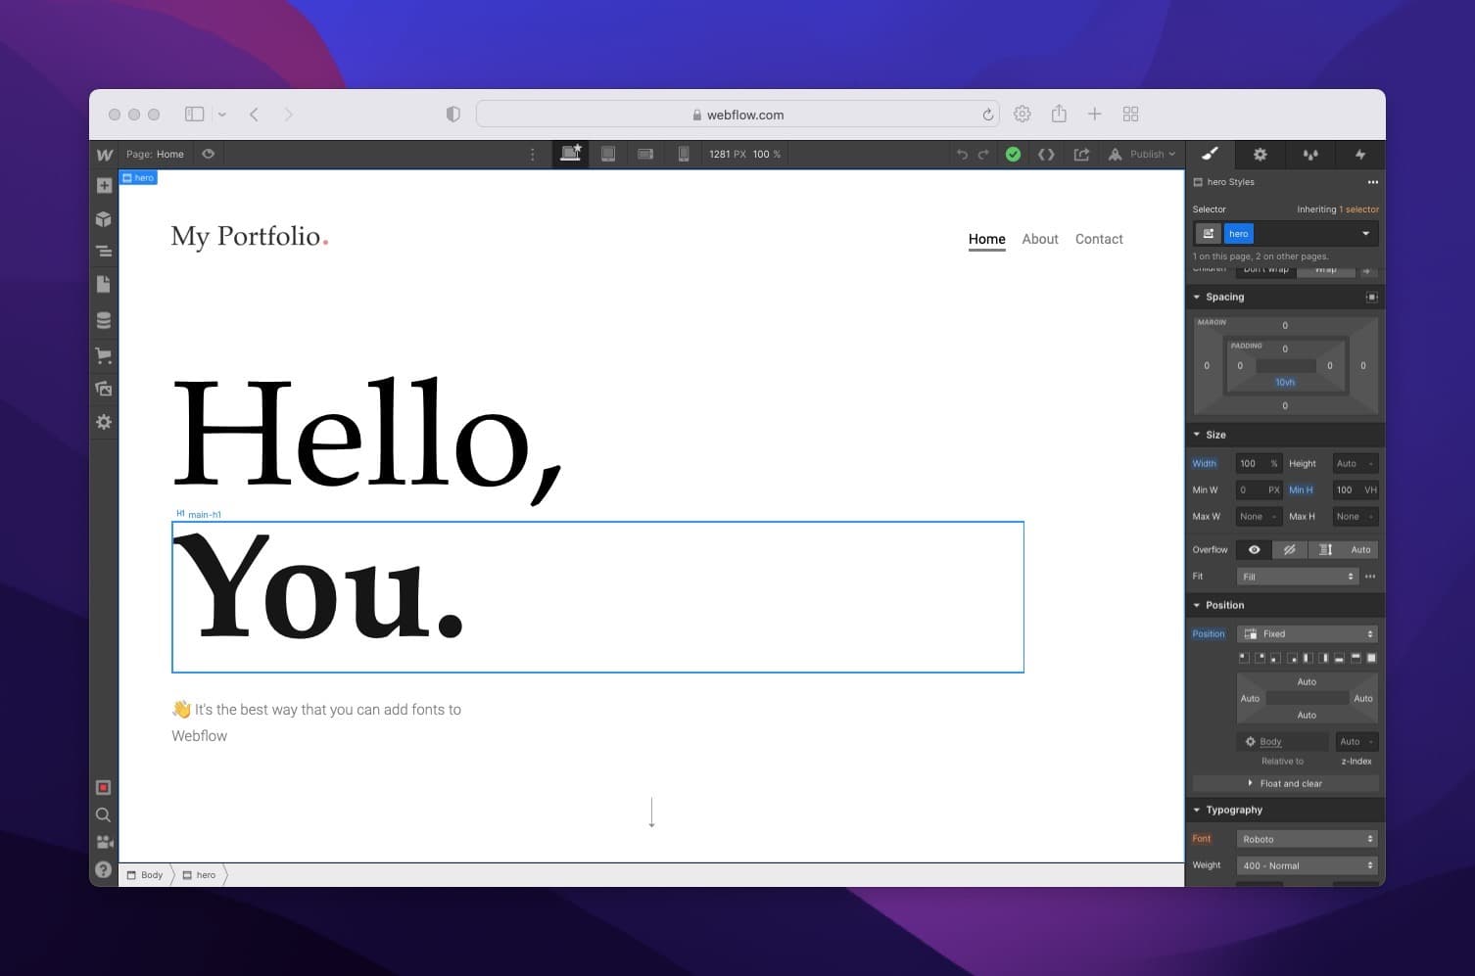Open hero Styles three-dot options
This screenshot has height=976, width=1475.
(1373, 182)
